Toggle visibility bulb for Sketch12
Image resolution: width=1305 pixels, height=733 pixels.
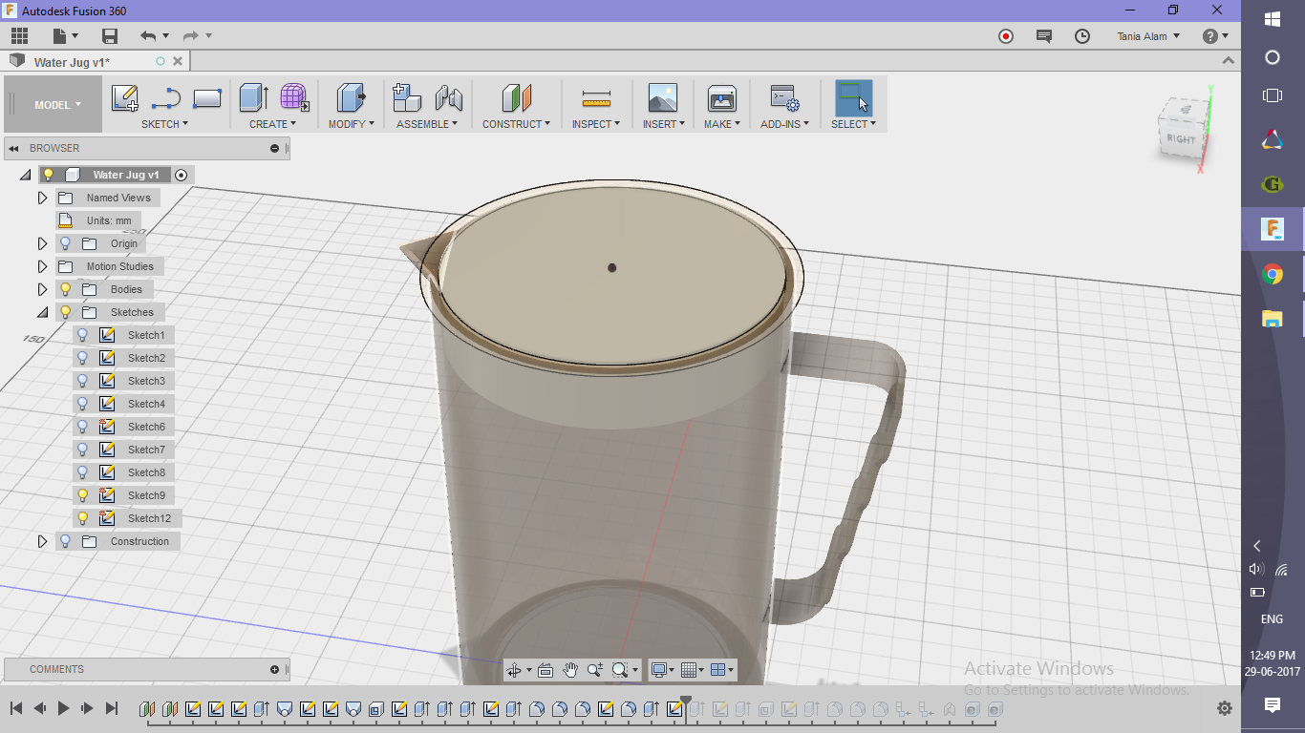click(x=83, y=518)
